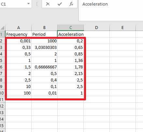Viewport: 143px width, 132px height.
Task: Select the Period header cell
Action: 44,34
